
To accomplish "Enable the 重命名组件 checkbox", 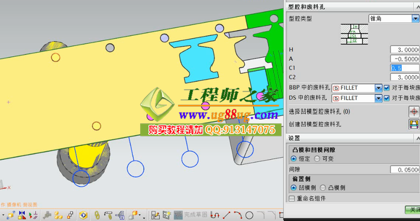I will (292, 198).
